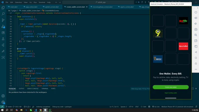199x112 pixels.
Task: Select the OUTPUT panel tab
Action: (21, 89)
